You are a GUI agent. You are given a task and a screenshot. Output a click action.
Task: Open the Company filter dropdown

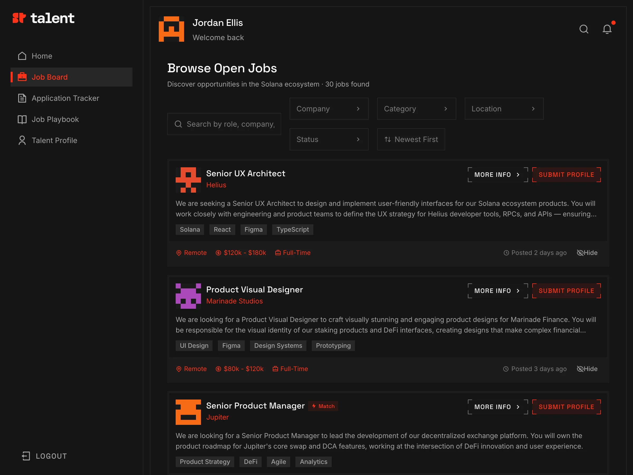[x=329, y=109]
